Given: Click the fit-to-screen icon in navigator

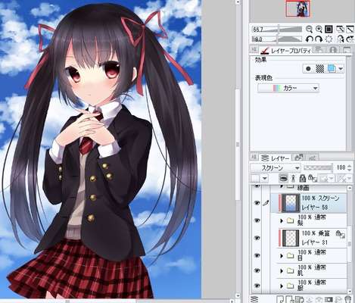Looking at the screenshot, I should tap(350, 30).
